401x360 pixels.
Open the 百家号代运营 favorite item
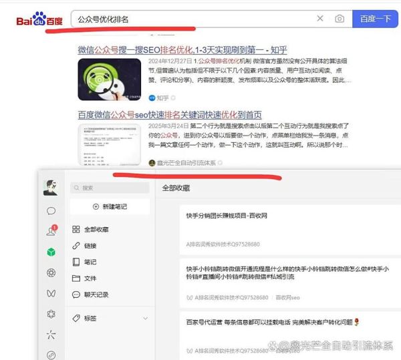coord(290,336)
